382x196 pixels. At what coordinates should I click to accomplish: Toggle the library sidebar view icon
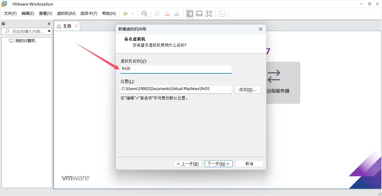(x=190, y=14)
